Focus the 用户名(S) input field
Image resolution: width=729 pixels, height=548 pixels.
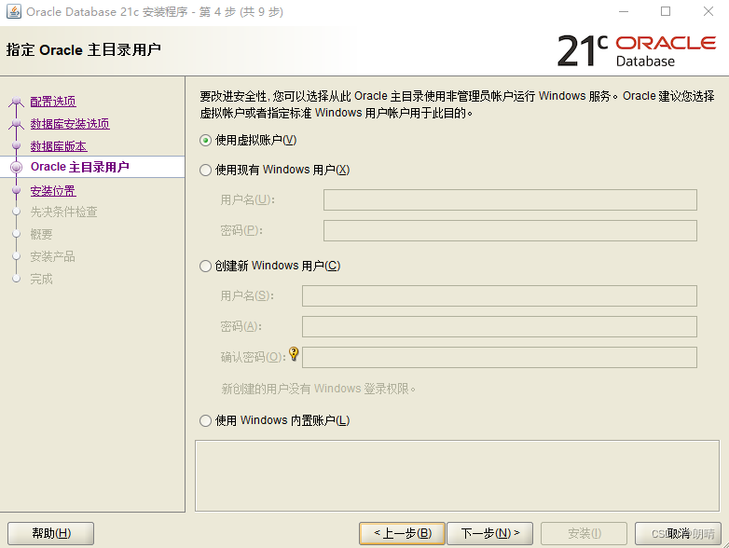pyautogui.click(x=500, y=295)
